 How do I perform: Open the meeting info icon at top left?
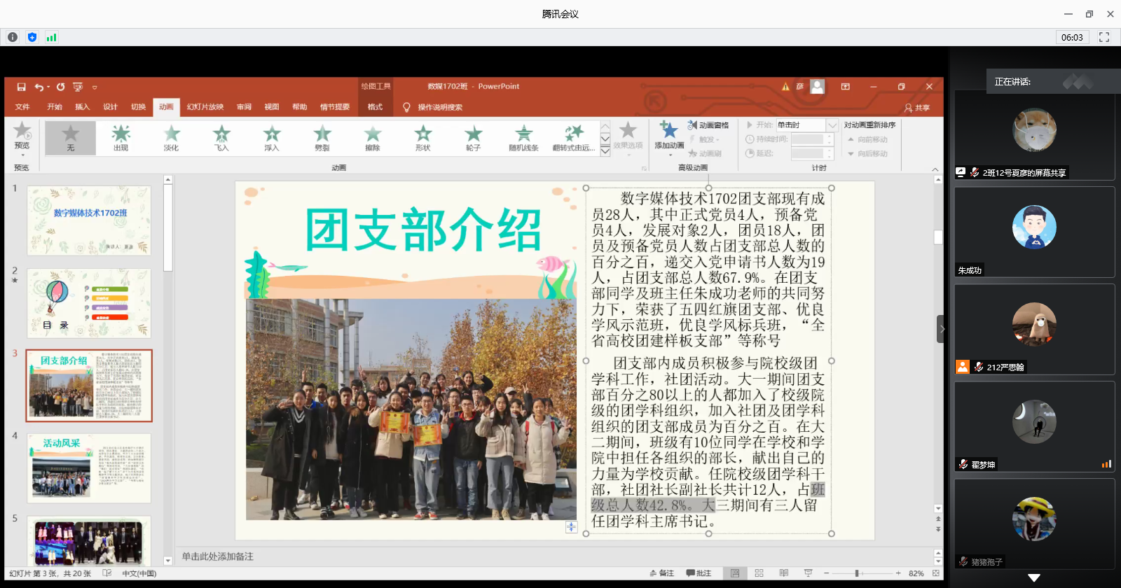click(x=13, y=37)
